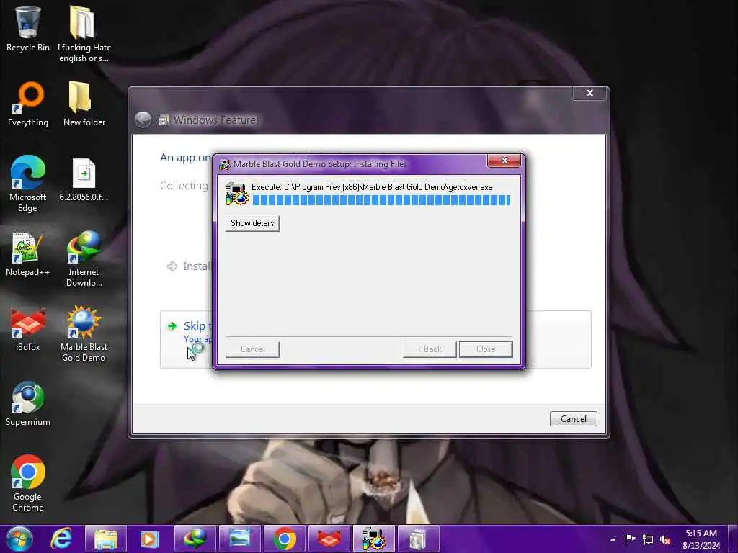Image resolution: width=738 pixels, height=553 pixels.
Task: Click the installer icon beside Execute text
Action: tap(236, 194)
